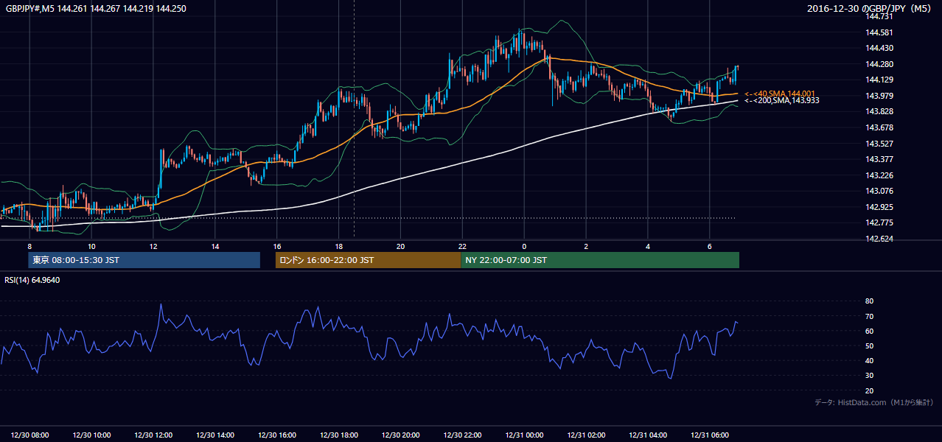This screenshot has width=942, height=442.
Task: Click hour label 16 under the price chart
Action: 276,246
